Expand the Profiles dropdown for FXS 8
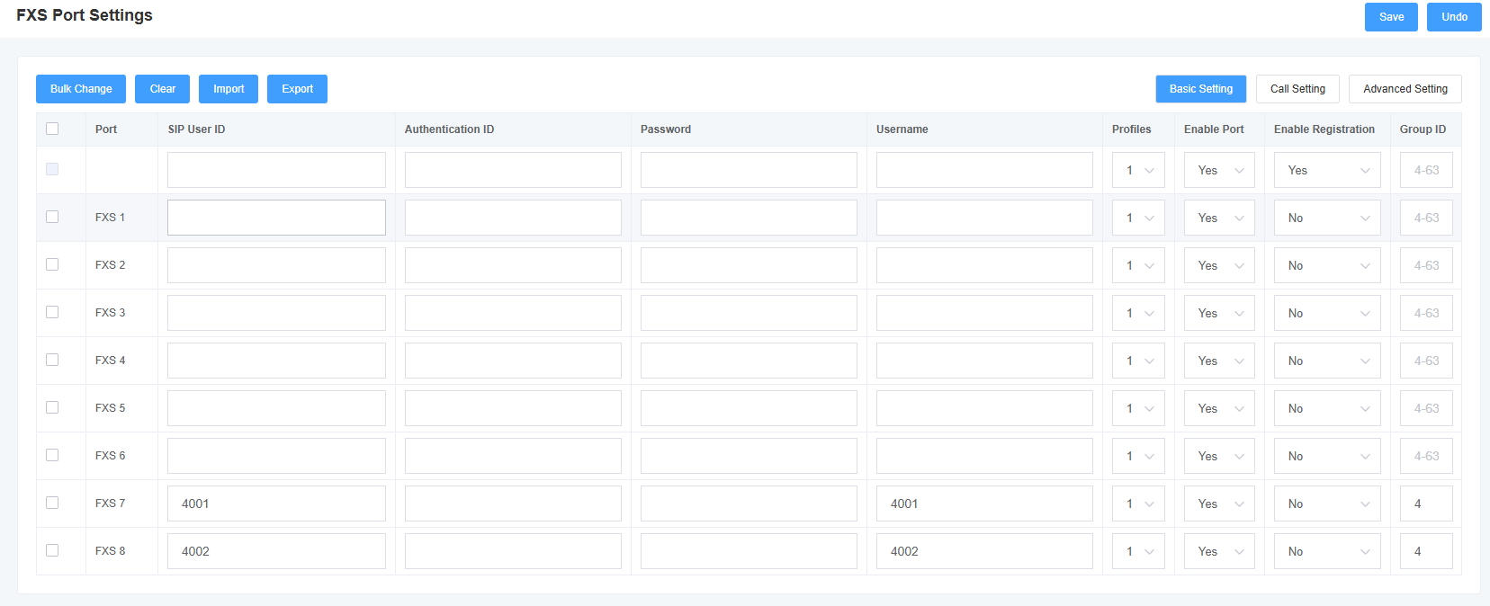 click(1138, 551)
